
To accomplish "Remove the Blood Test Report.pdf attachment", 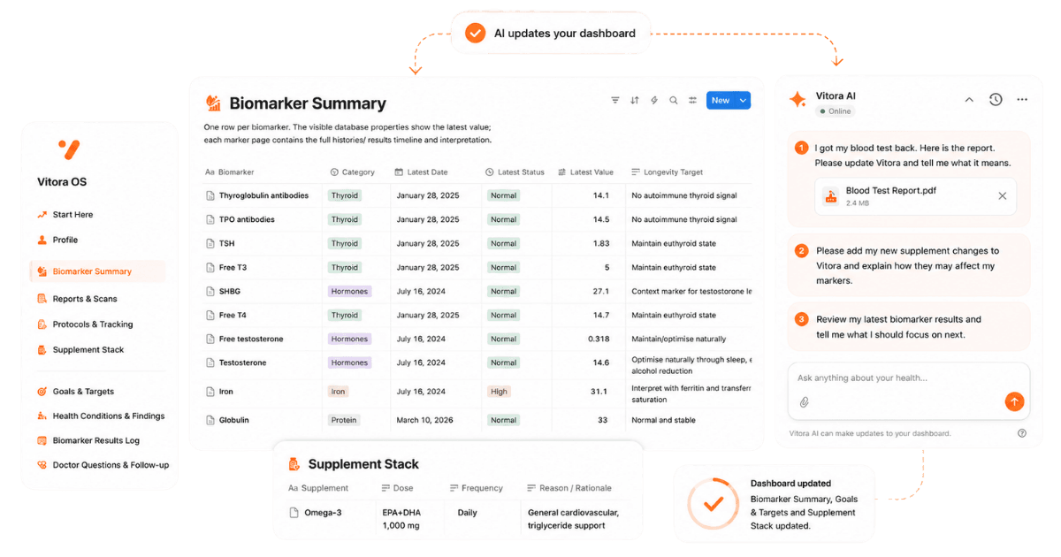I will (x=1003, y=196).
